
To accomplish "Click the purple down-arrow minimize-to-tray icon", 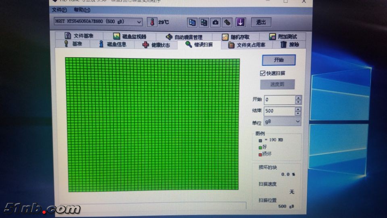I will coord(241,22).
